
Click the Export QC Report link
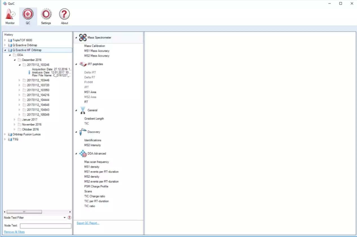pyautogui.click(x=88, y=223)
